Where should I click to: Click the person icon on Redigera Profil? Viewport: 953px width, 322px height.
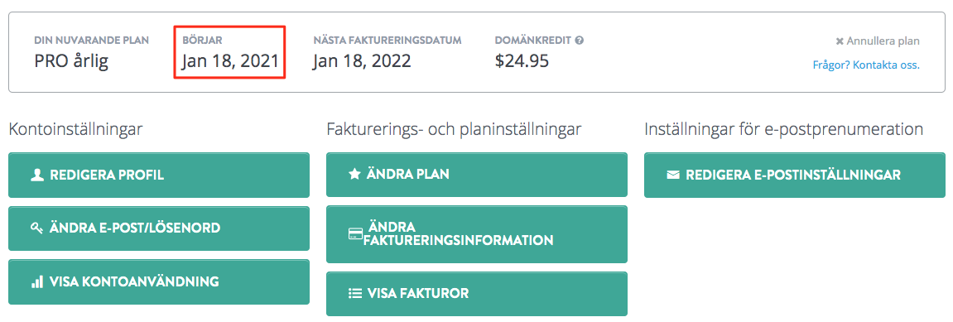pos(36,175)
